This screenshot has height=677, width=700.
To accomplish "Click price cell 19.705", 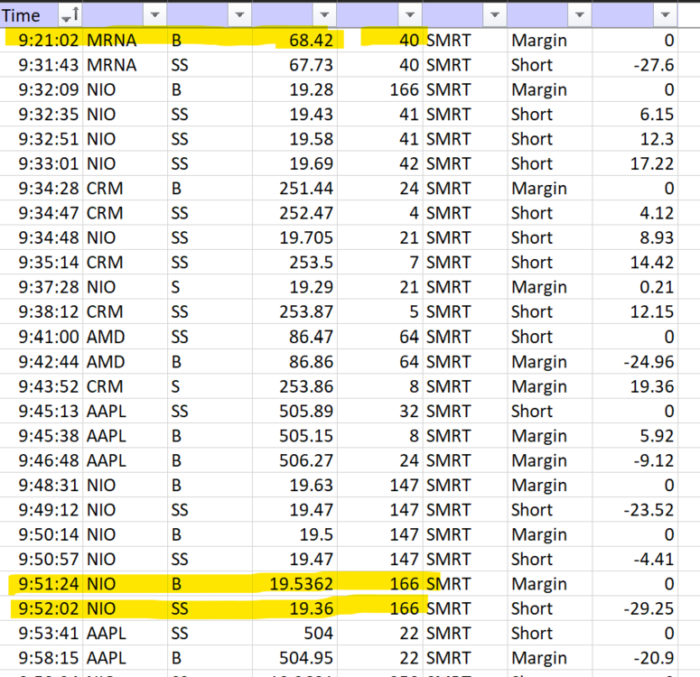I will tap(294, 237).
